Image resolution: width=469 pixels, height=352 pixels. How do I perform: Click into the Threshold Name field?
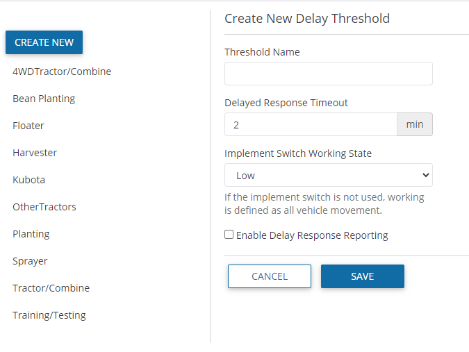click(x=328, y=74)
